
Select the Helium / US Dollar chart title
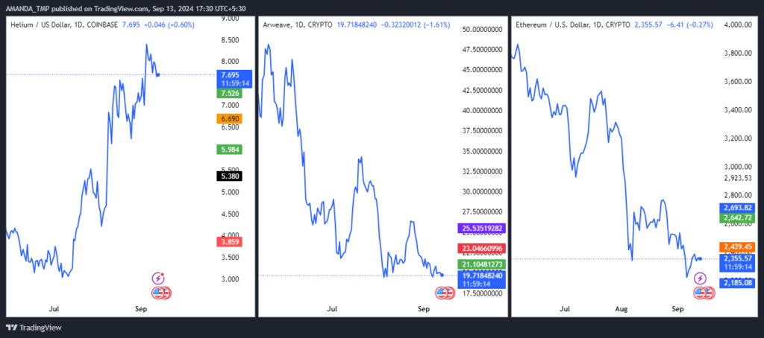coord(64,24)
